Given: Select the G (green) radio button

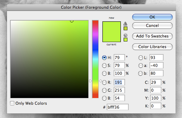Looking at the screenshot, I should 104,90.
